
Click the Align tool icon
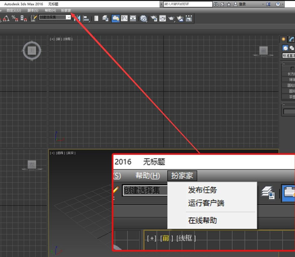coord(86,18)
